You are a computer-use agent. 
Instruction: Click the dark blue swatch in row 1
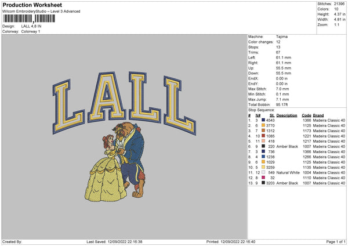pos(263,120)
